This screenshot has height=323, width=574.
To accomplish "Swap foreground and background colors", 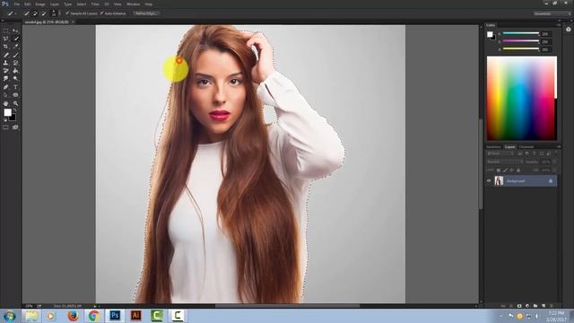I will (x=14, y=109).
